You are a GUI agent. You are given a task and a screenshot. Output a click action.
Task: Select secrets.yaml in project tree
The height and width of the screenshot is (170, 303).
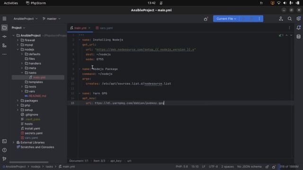click(34, 133)
